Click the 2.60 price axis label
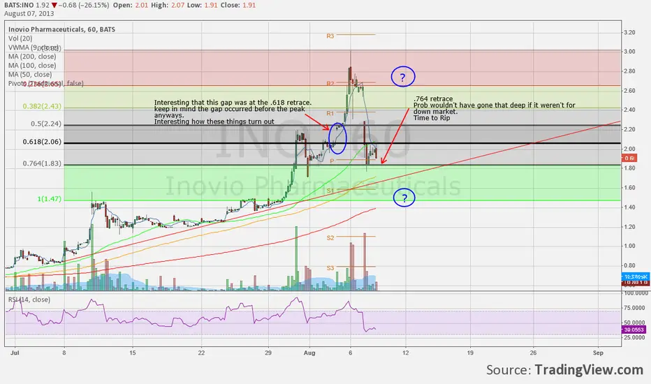The image size is (651, 384). (x=629, y=91)
